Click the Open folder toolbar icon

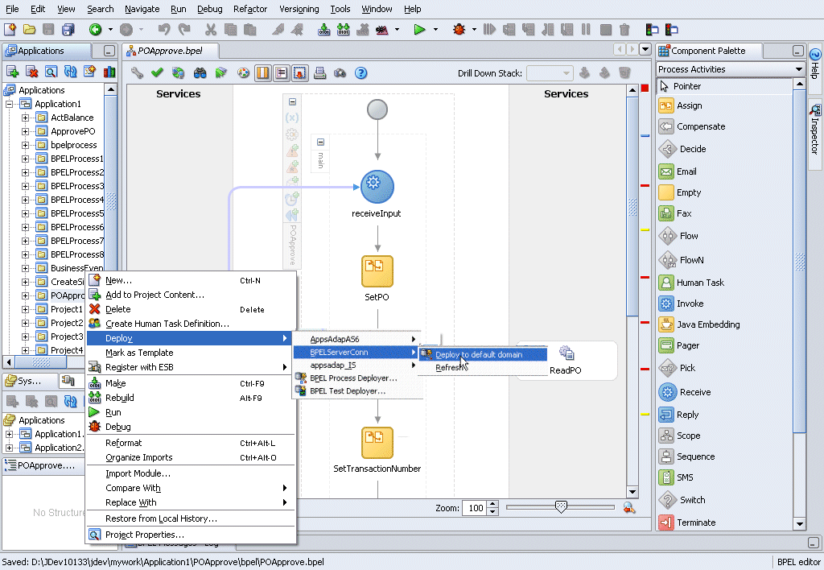click(30, 30)
